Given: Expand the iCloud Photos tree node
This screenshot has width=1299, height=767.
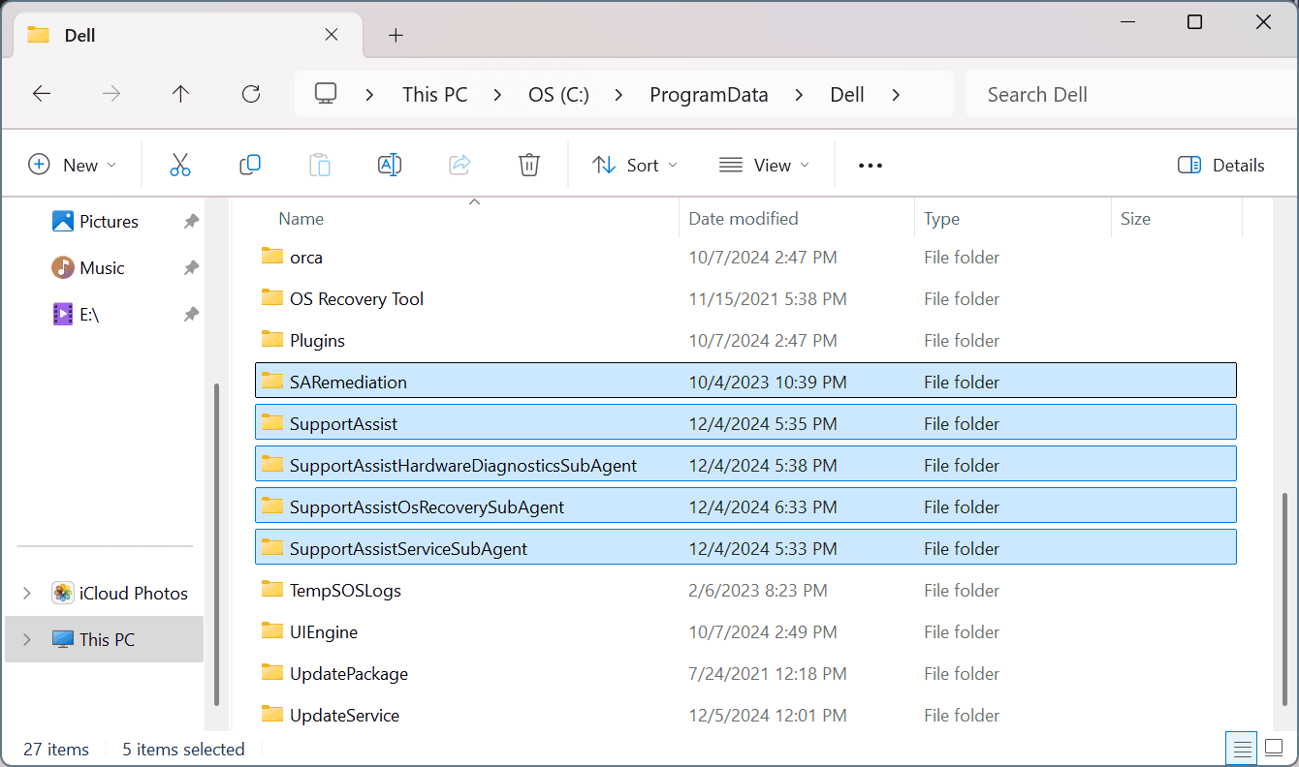Looking at the screenshot, I should (x=27, y=594).
